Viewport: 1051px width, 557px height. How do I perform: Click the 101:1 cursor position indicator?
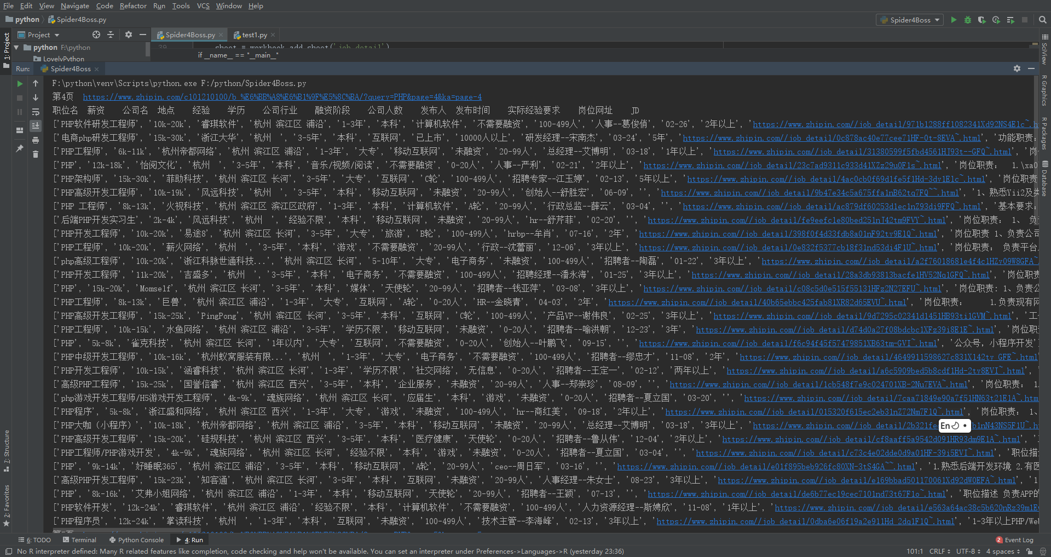914,552
